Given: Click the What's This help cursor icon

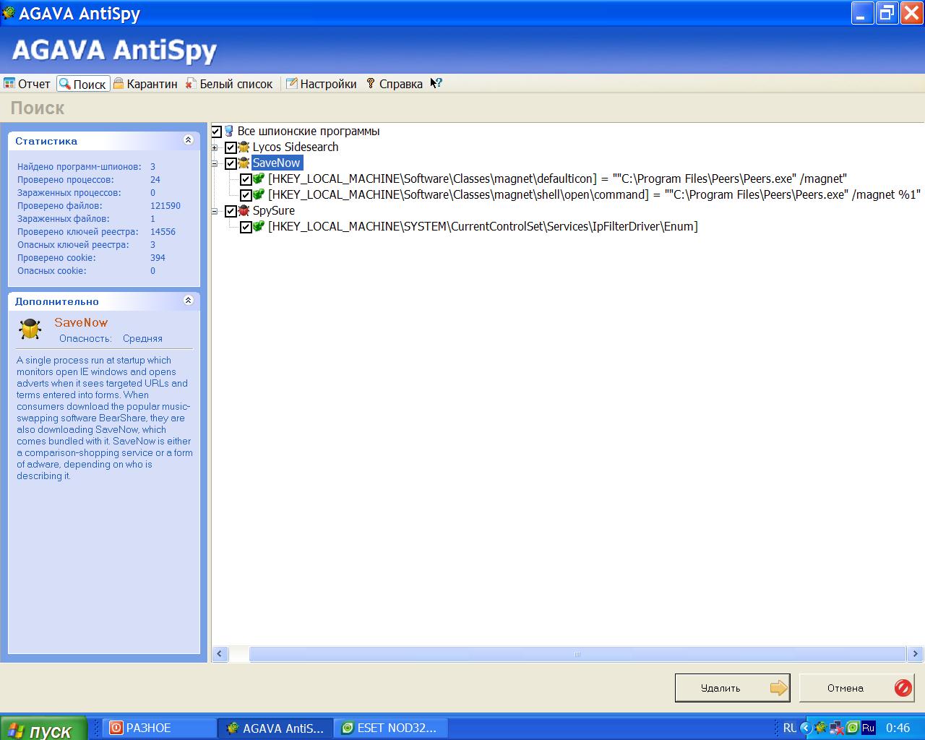Looking at the screenshot, I should [x=436, y=84].
